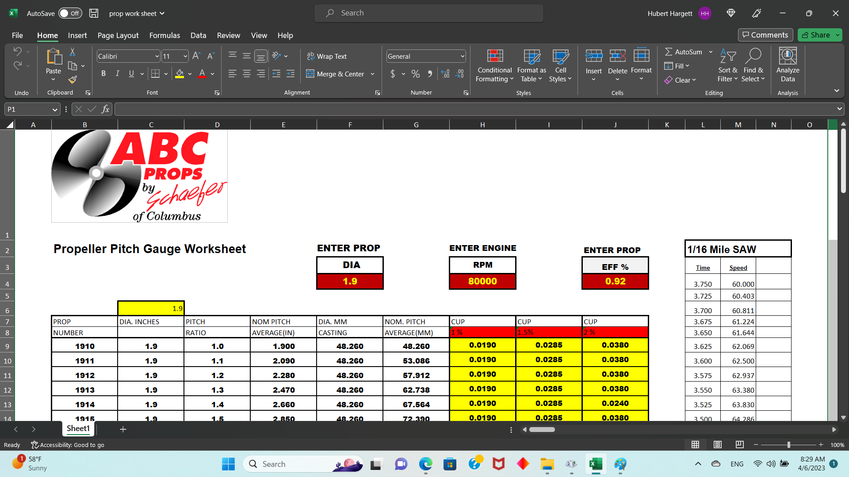
Task: Apply the yellow fill color swatch
Action: tap(180, 74)
